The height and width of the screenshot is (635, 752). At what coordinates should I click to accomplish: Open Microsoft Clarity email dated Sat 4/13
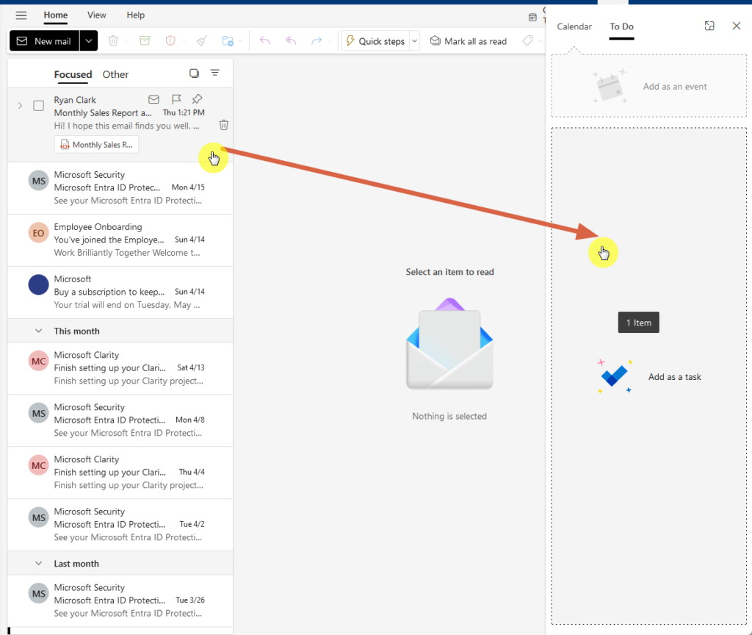(x=120, y=368)
